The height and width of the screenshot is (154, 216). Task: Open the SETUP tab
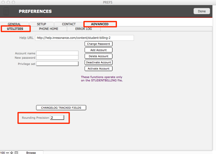pos(41,24)
